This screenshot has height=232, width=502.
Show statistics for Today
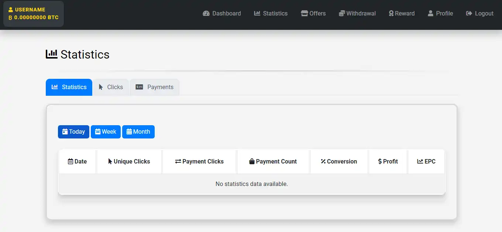coord(73,132)
